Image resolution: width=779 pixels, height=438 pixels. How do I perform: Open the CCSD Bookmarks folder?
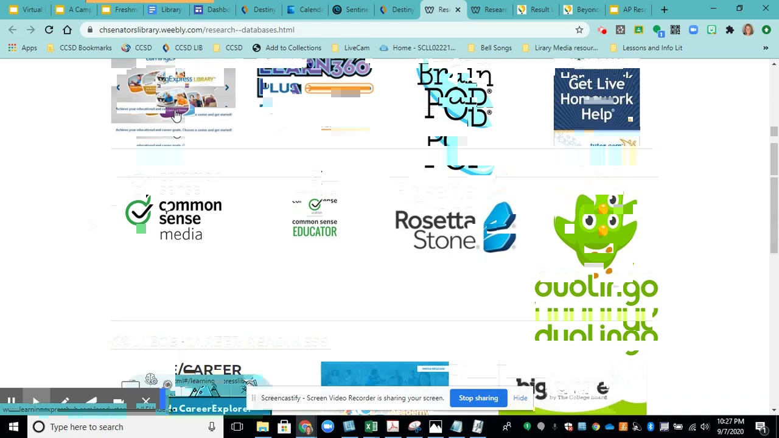(x=79, y=47)
